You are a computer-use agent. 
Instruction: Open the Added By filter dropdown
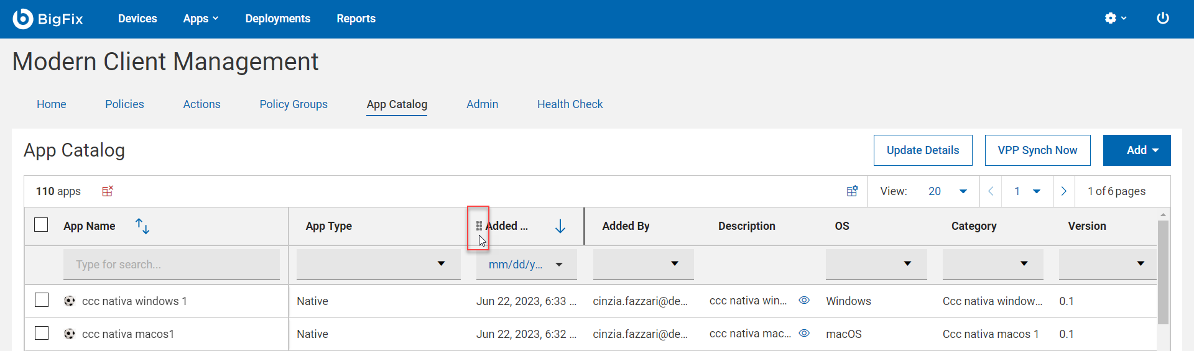(643, 264)
